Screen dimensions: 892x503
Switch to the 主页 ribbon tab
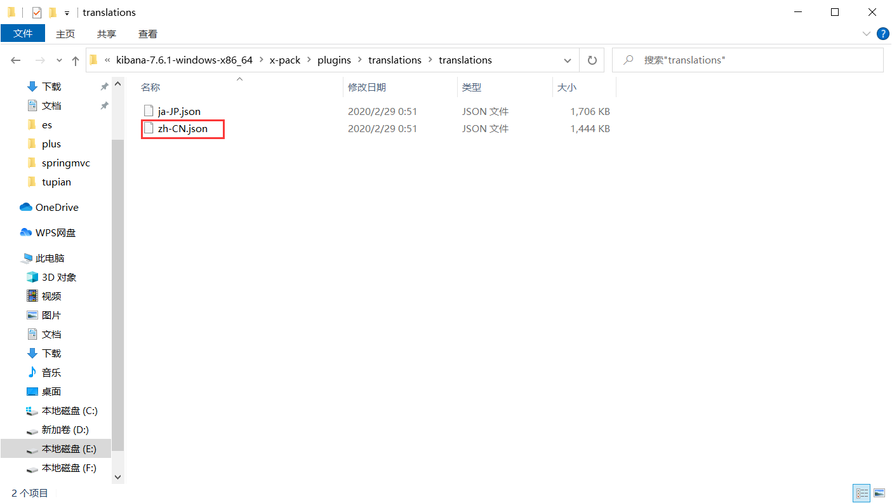(x=65, y=34)
